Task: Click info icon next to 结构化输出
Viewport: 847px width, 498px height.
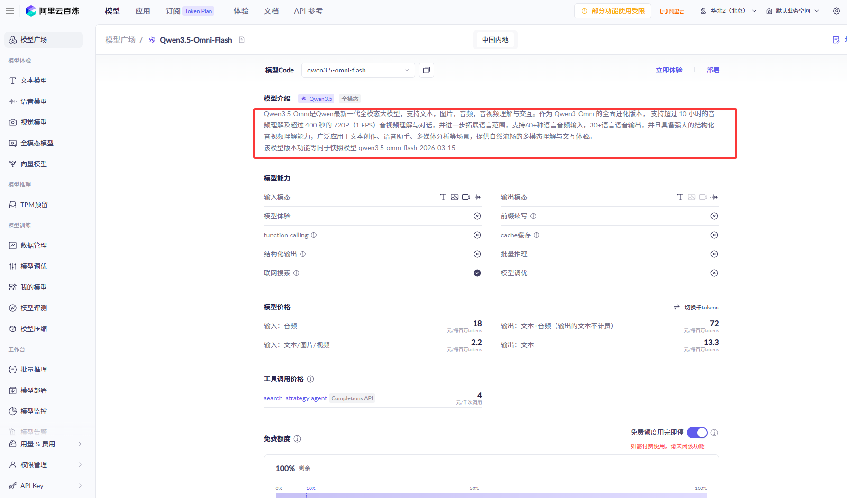Action: (303, 254)
